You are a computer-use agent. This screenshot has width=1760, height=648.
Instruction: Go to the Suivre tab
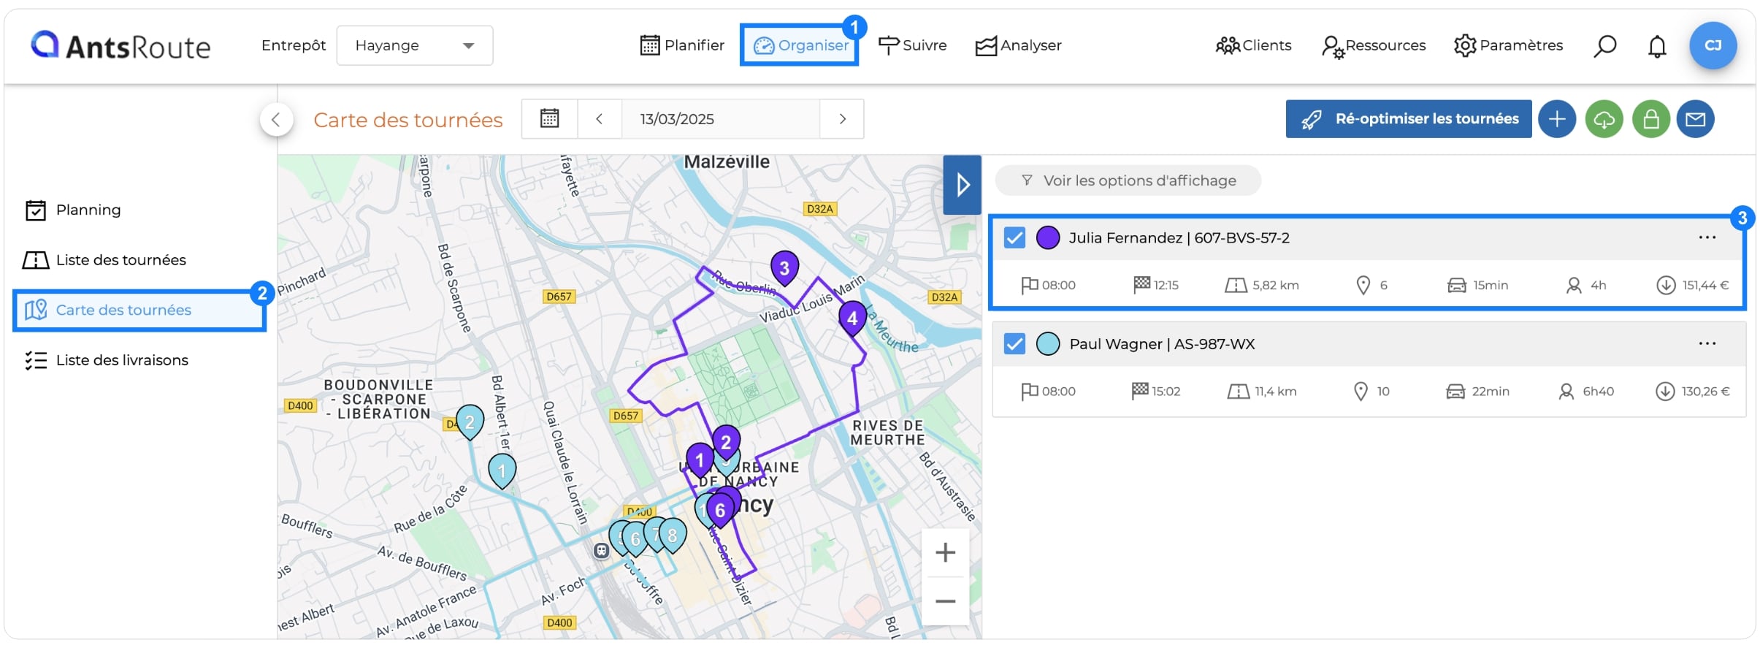click(x=912, y=45)
